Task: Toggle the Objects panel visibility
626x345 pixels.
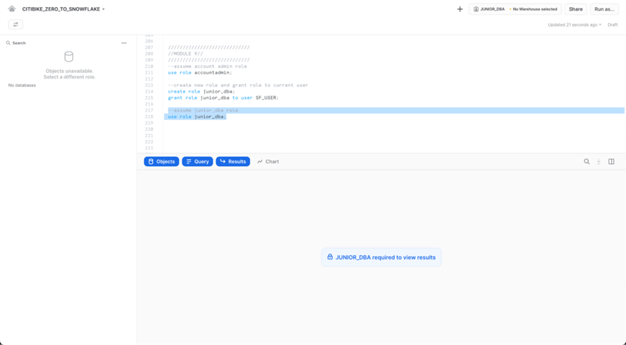Action: click(161, 162)
